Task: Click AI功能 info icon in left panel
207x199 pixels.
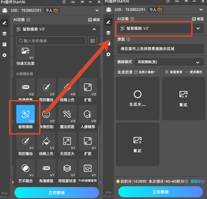Action: coord(28,20)
